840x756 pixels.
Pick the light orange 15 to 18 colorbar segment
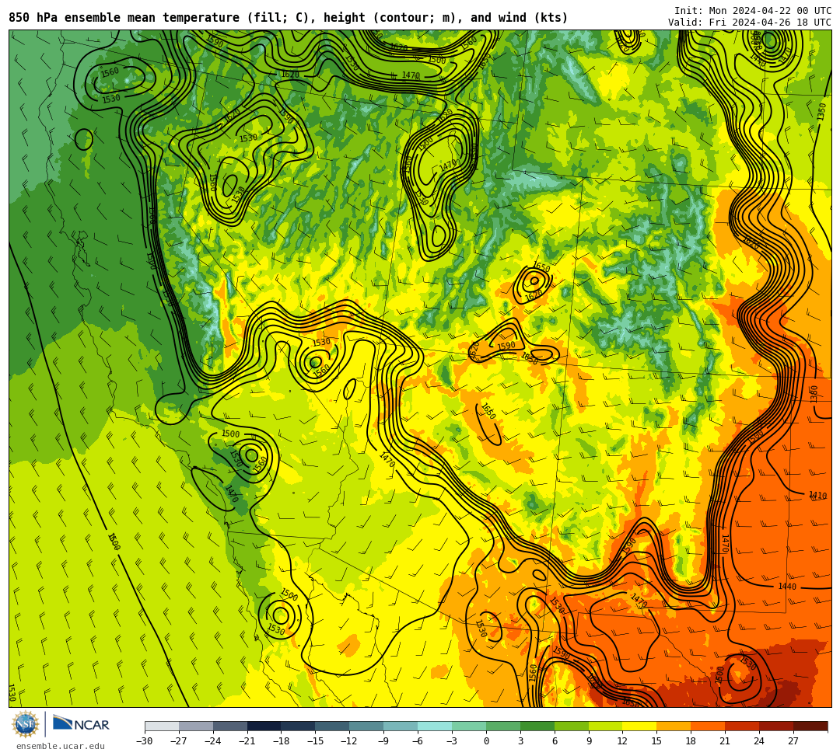point(674,726)
